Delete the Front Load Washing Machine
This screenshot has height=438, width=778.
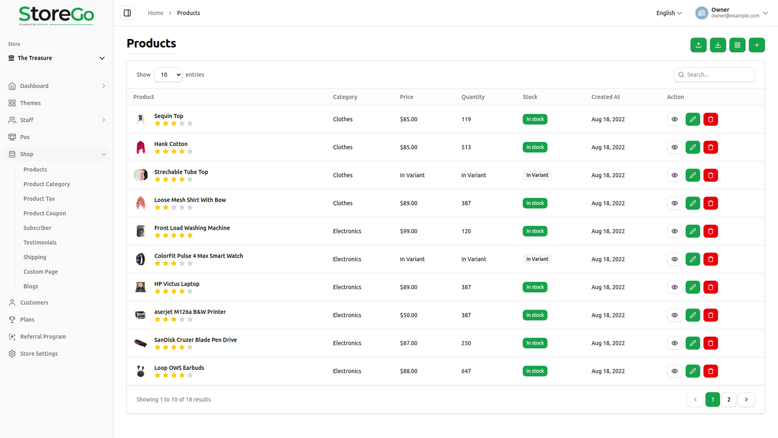point(710,231)
